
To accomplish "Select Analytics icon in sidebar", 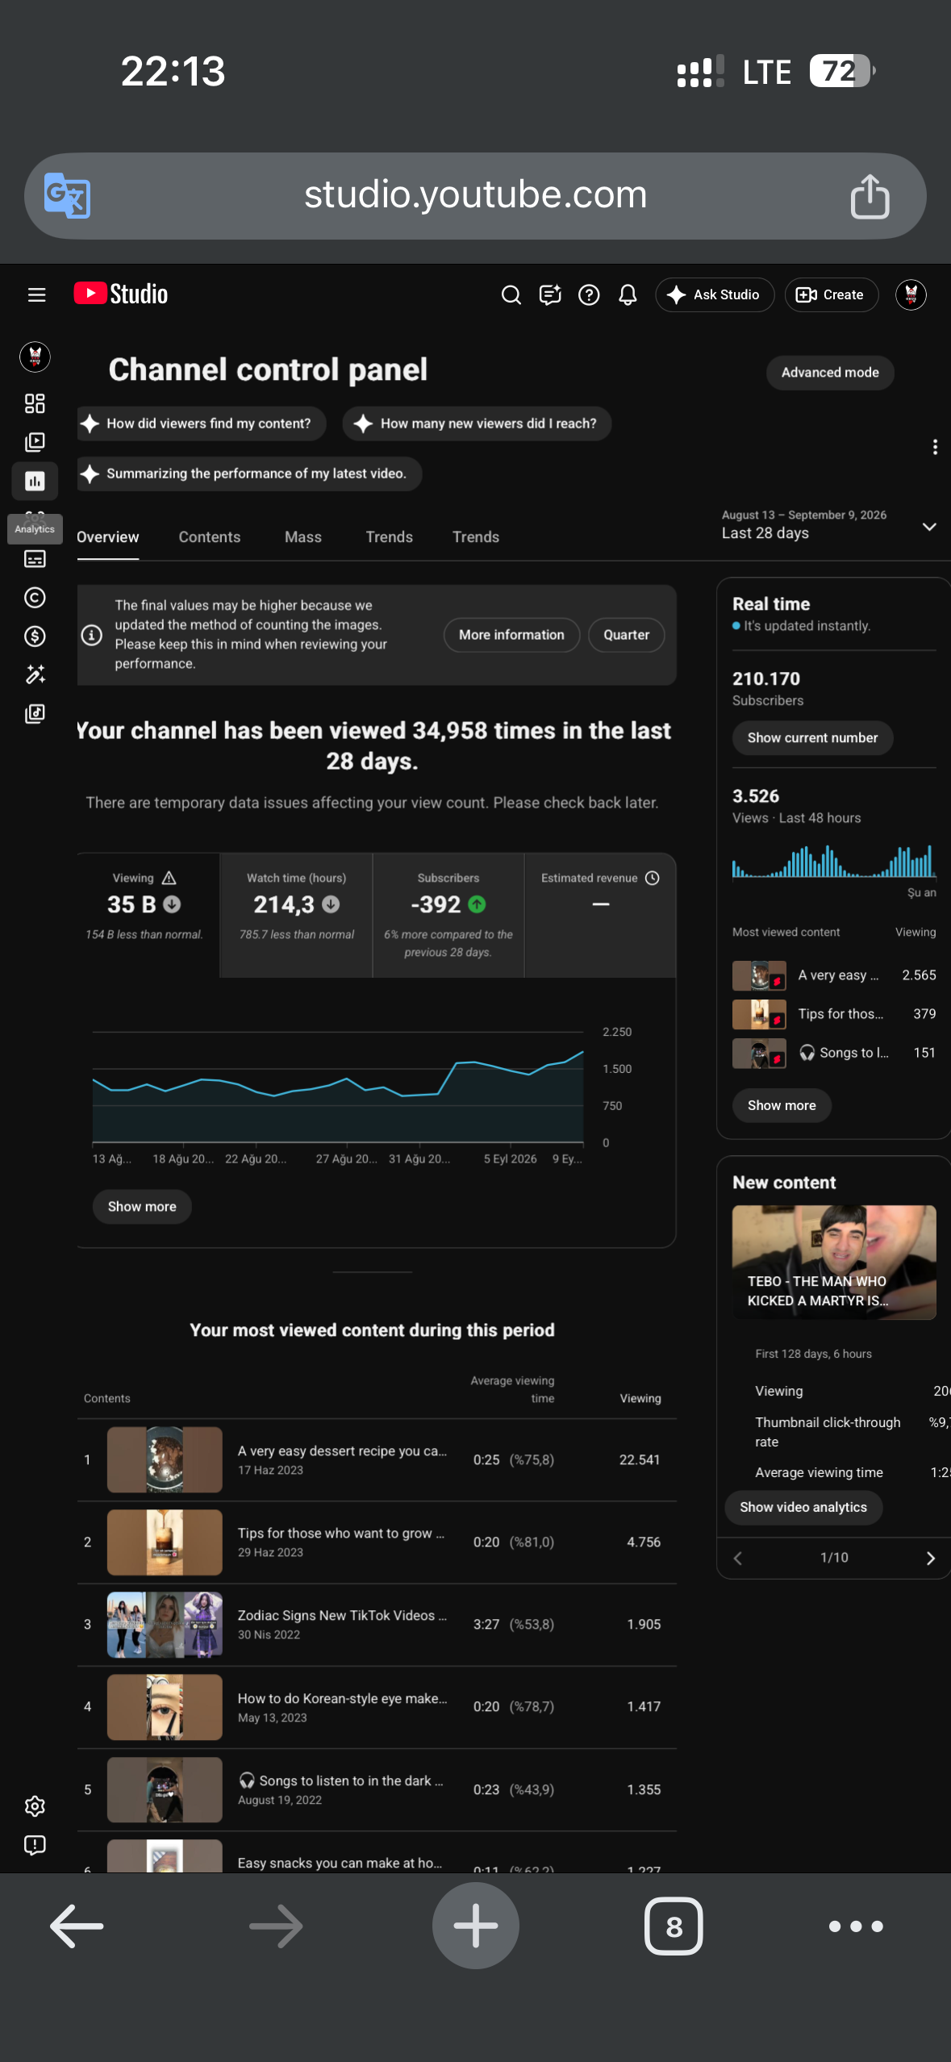I will coord(35,481).
